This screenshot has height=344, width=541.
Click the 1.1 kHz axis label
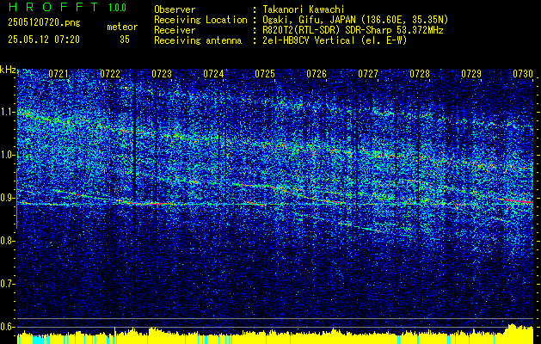pyautogui.click(x=5, y=112)
